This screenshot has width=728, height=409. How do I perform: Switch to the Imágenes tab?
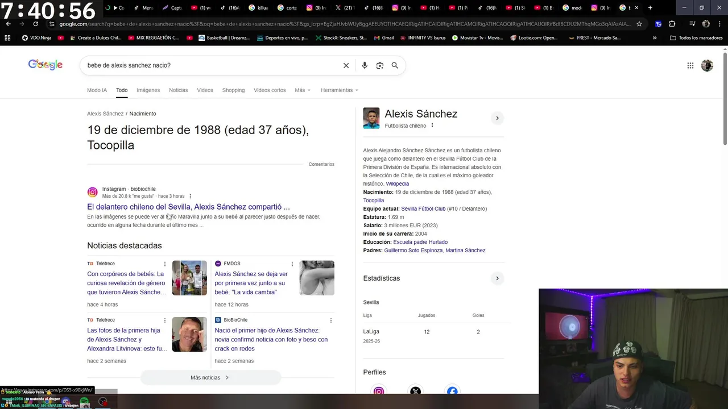[148, 90]
